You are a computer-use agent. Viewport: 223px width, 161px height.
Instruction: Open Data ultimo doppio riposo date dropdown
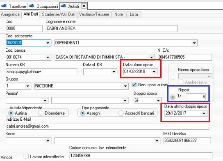tap(204, 113)
